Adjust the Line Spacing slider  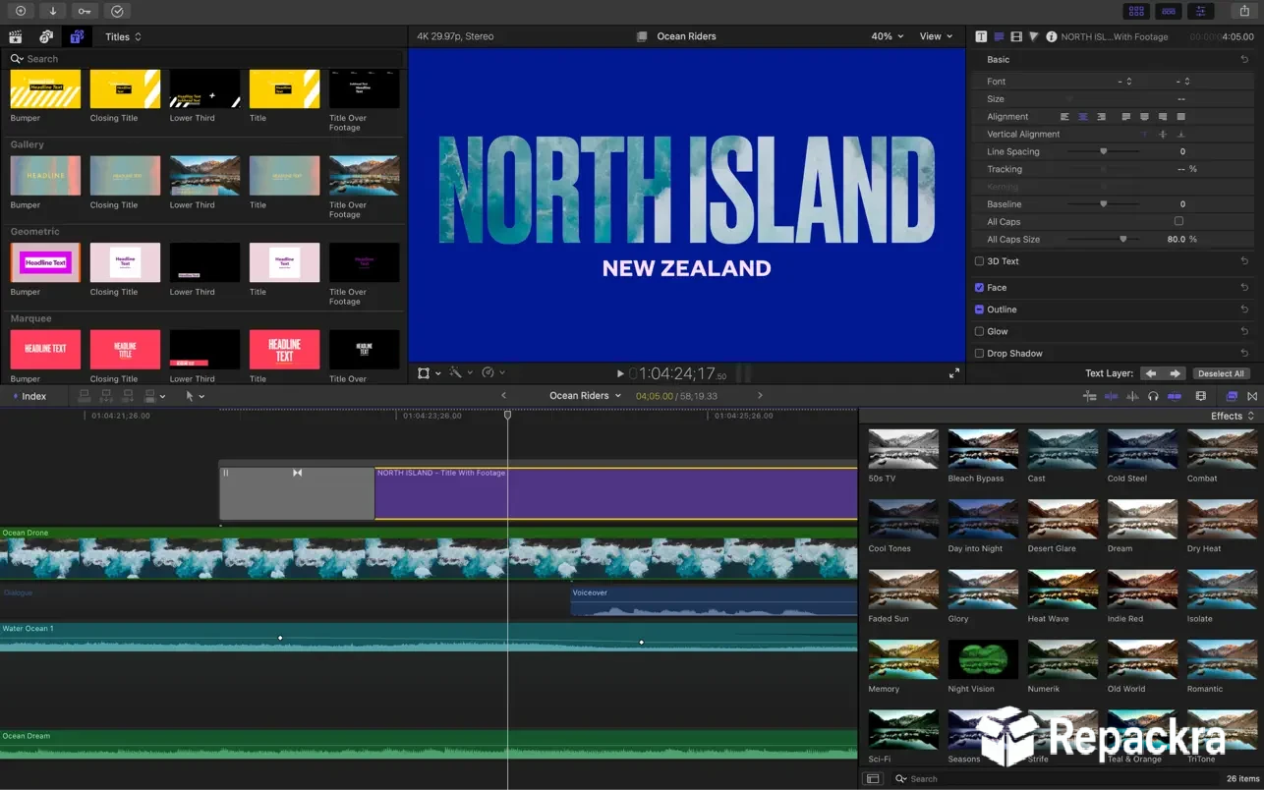[1104, 152]
